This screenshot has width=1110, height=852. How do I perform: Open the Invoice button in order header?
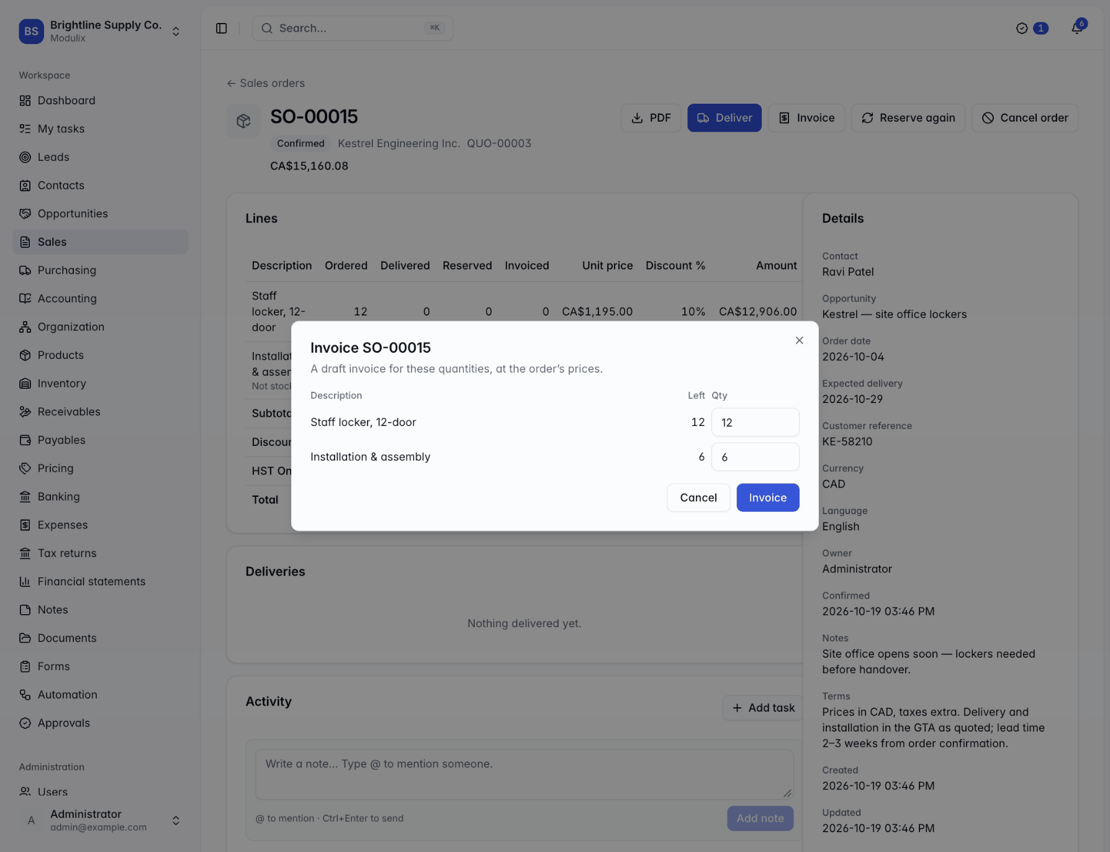click(806, 118)
